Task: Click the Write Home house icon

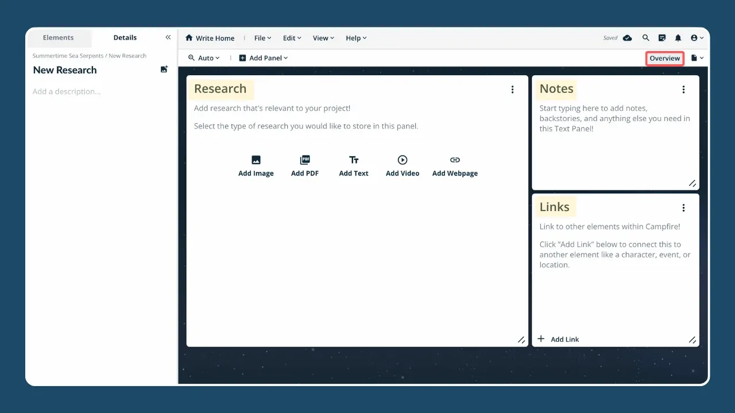Action: [189, 37]
